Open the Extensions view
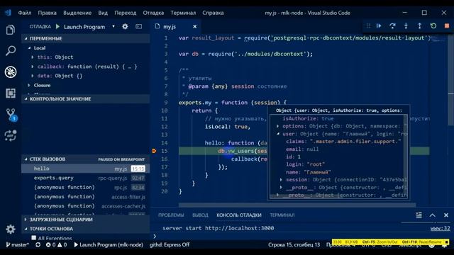The image size is (454, 255). [x=11, y=93]
